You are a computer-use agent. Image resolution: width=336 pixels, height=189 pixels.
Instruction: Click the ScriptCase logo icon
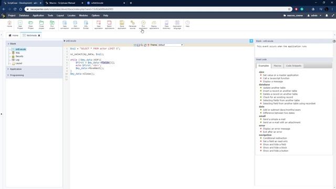[3, 15]
